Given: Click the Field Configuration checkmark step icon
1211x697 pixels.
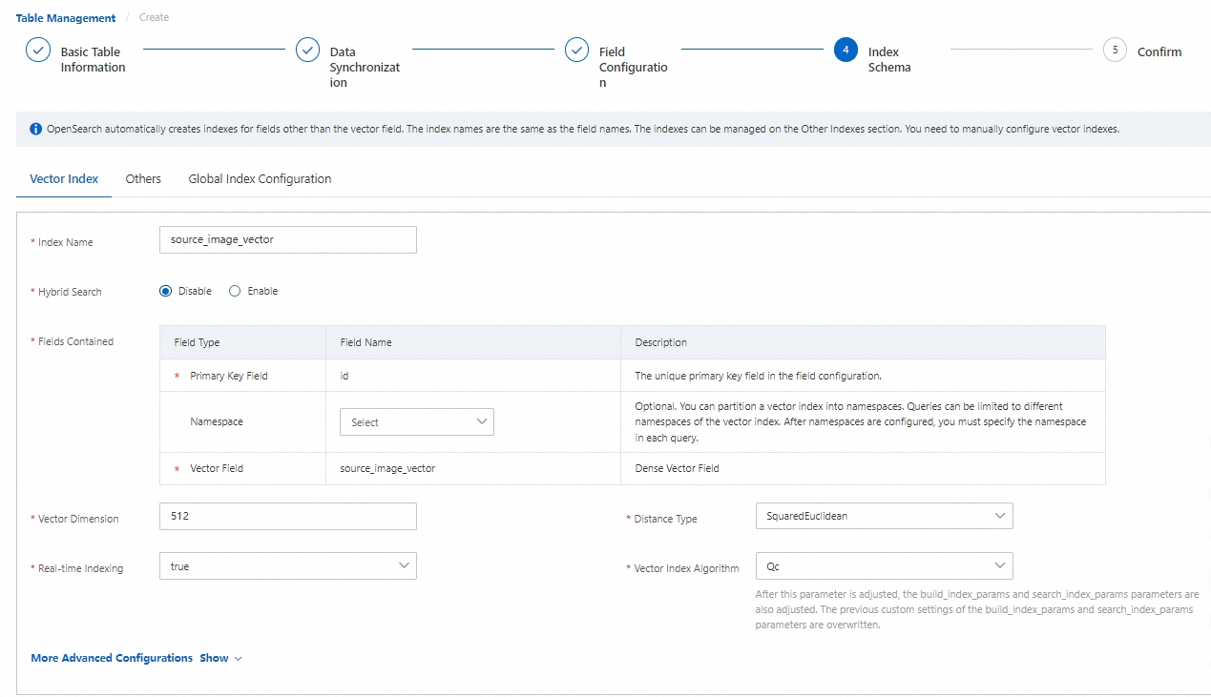Looking at the screenshot, I should (576, 51).
